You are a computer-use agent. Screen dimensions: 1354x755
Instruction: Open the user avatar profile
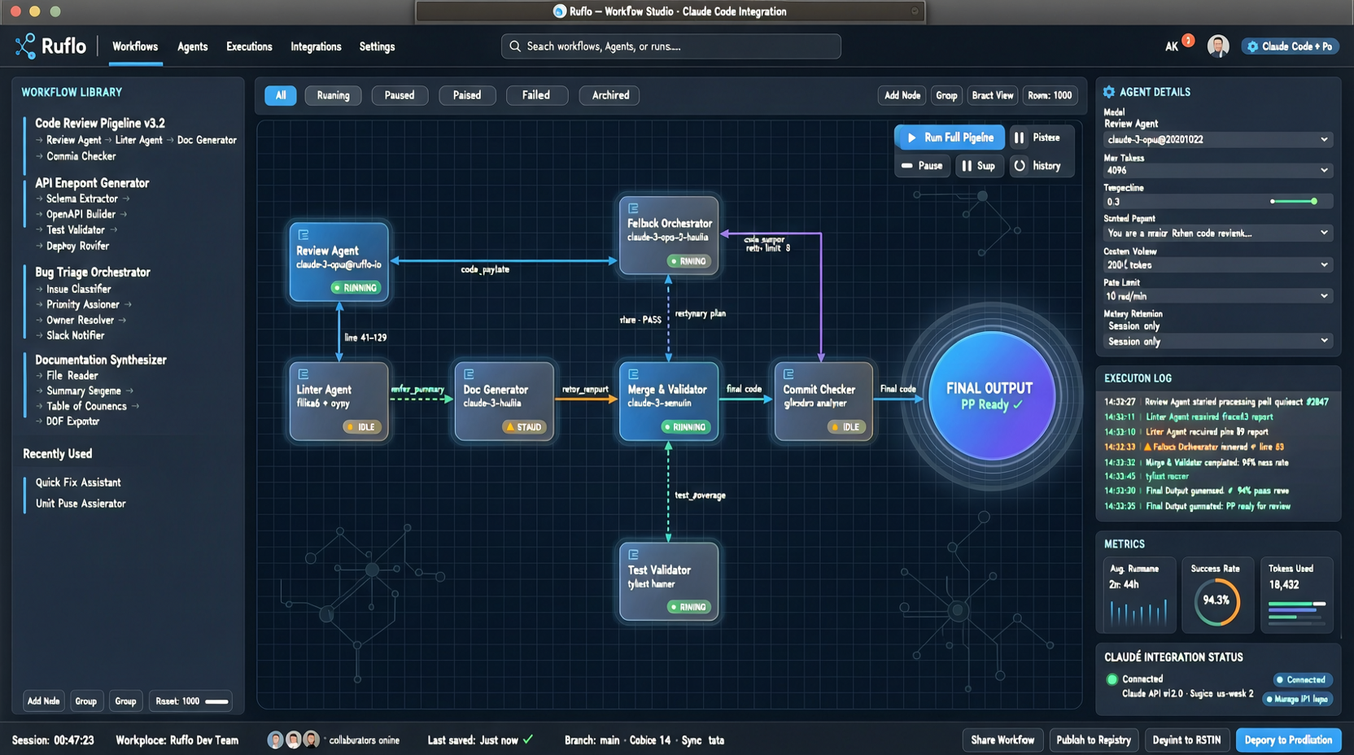(1217, 46)
